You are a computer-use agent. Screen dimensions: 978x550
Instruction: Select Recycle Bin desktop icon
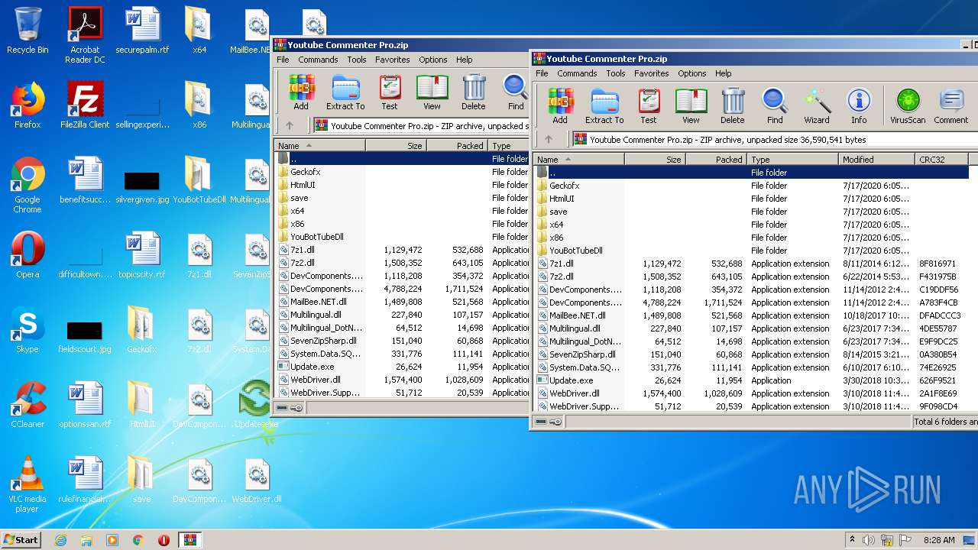(28, 31)
